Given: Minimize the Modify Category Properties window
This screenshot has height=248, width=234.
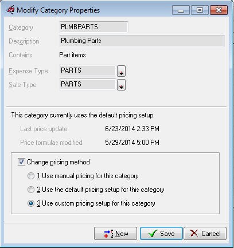Looking at the screenshot, I should click(181, 10).
